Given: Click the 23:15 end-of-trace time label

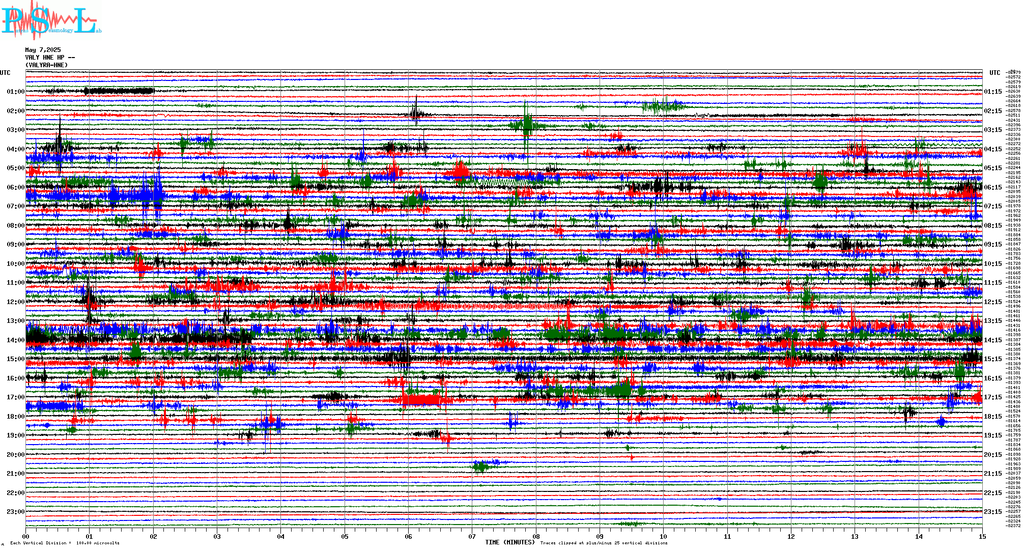Looking at the screenshot, I should (x=993, y=512).
